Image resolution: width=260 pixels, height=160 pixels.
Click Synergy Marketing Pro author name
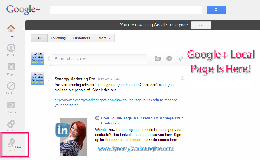point(75,79)
